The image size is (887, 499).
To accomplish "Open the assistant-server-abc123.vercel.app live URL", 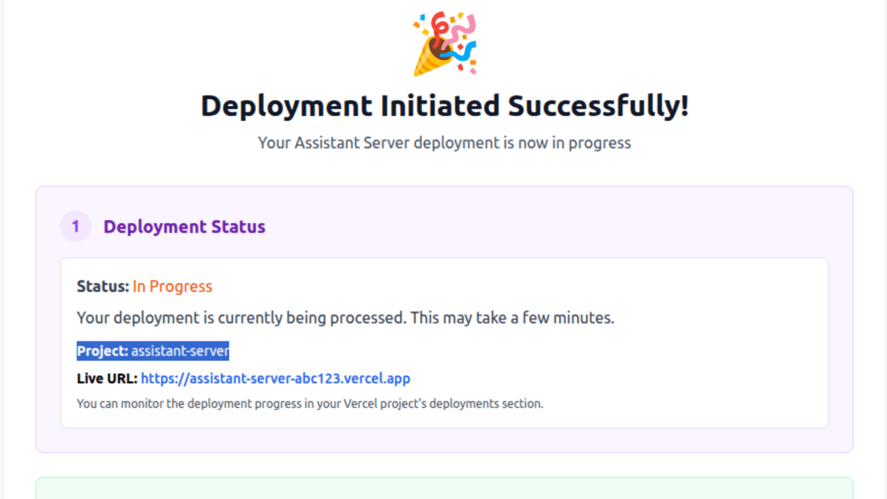I will [x=275, y=378].
